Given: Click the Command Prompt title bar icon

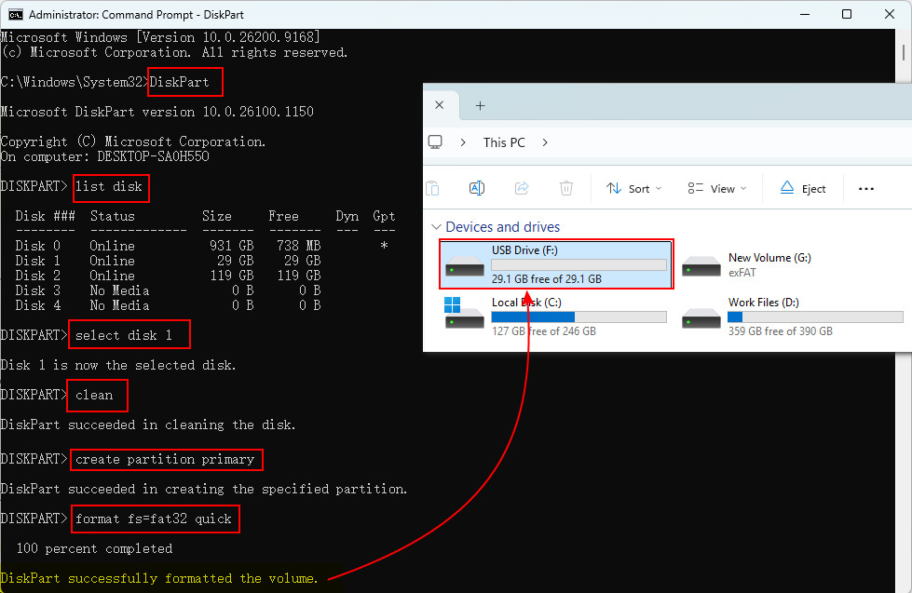Looking at the screenshot, I should [16, 15].
